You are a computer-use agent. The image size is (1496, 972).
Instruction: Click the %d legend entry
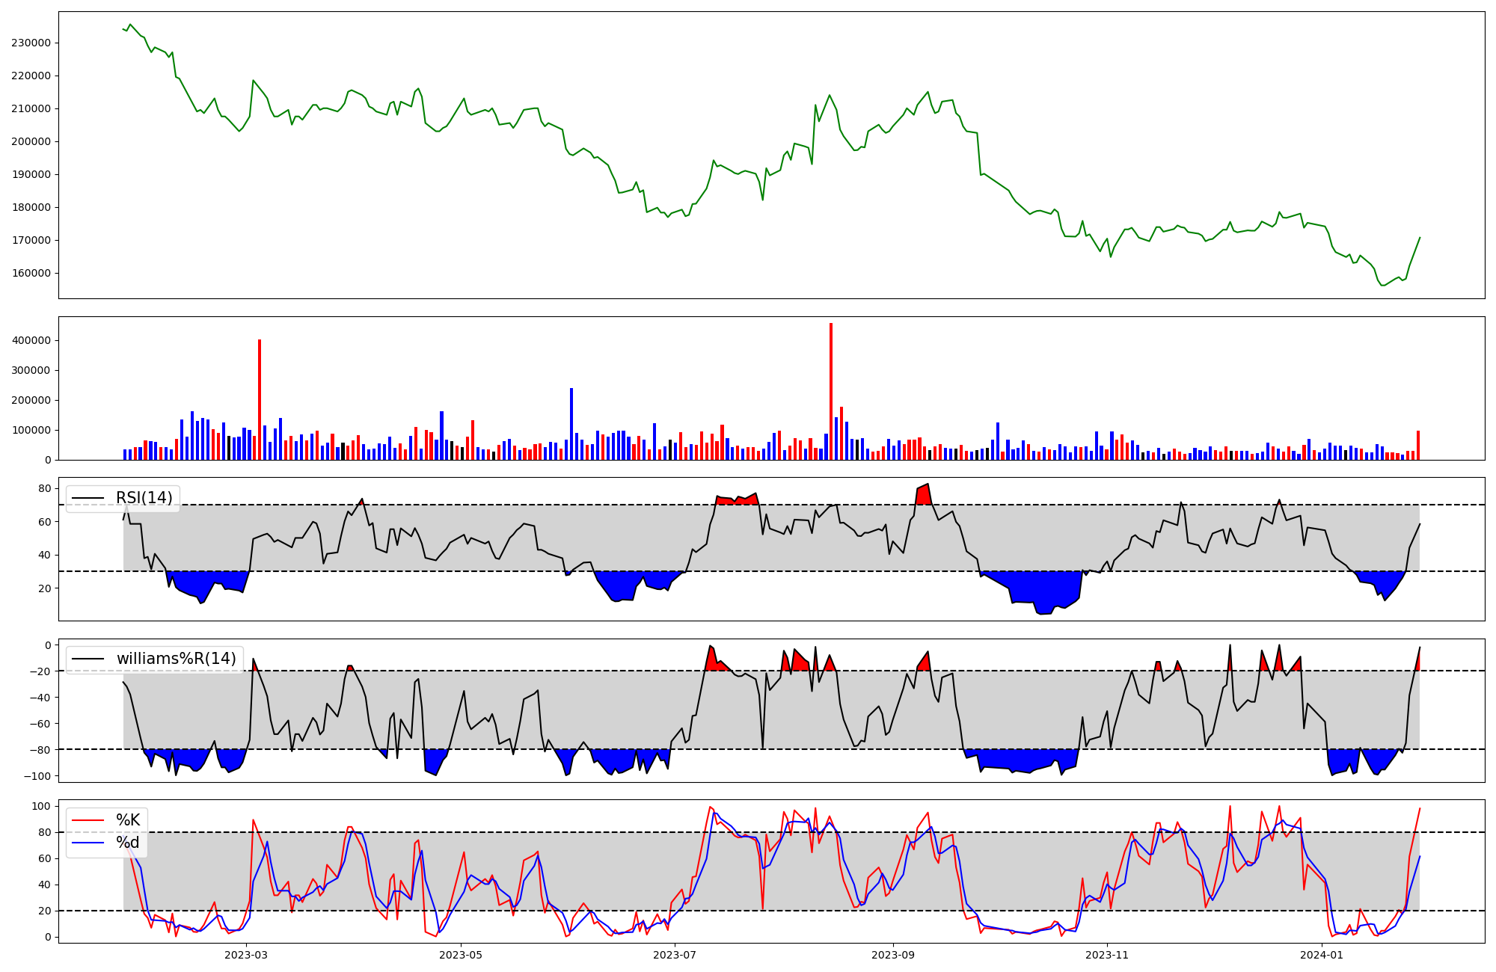[x=128, y=843]
